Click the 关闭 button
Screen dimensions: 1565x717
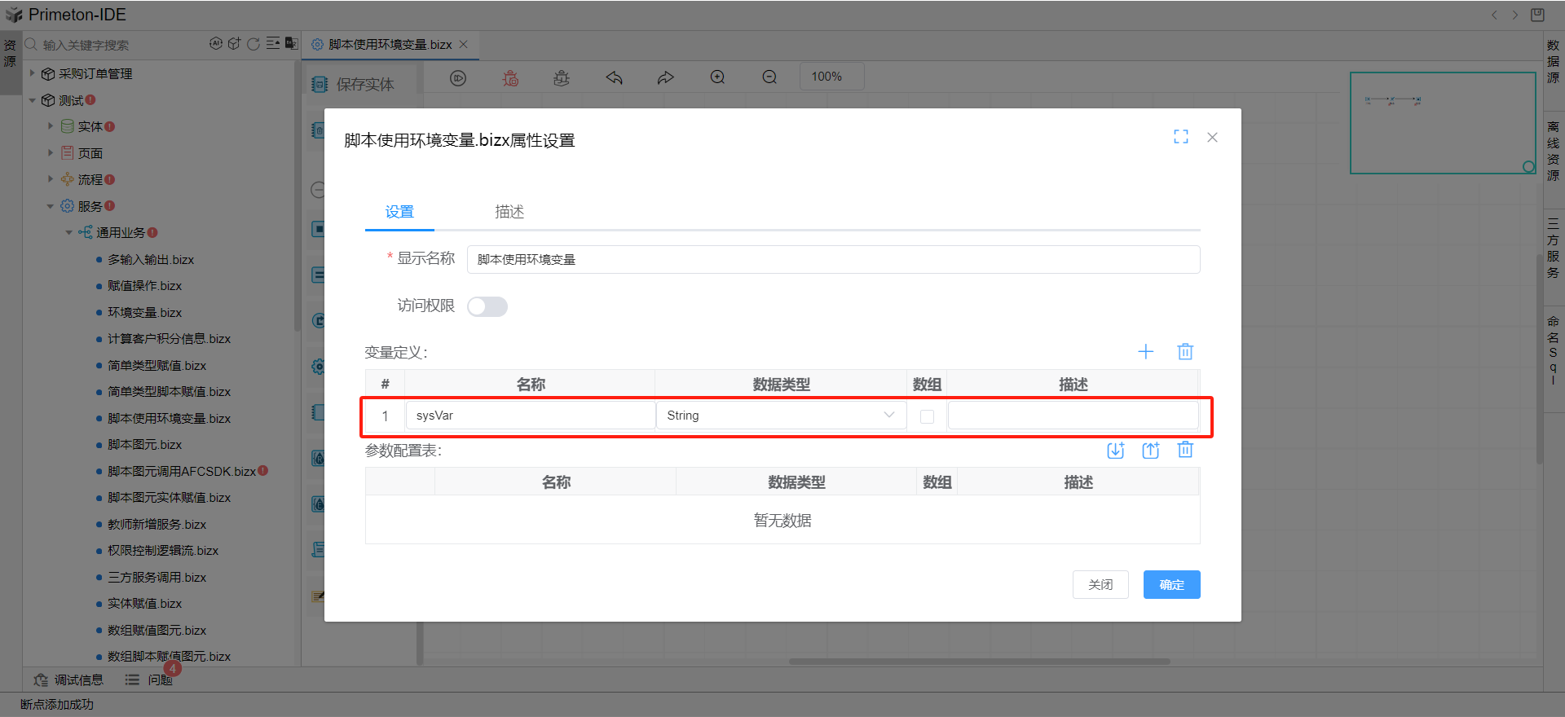pos(1100,585)
